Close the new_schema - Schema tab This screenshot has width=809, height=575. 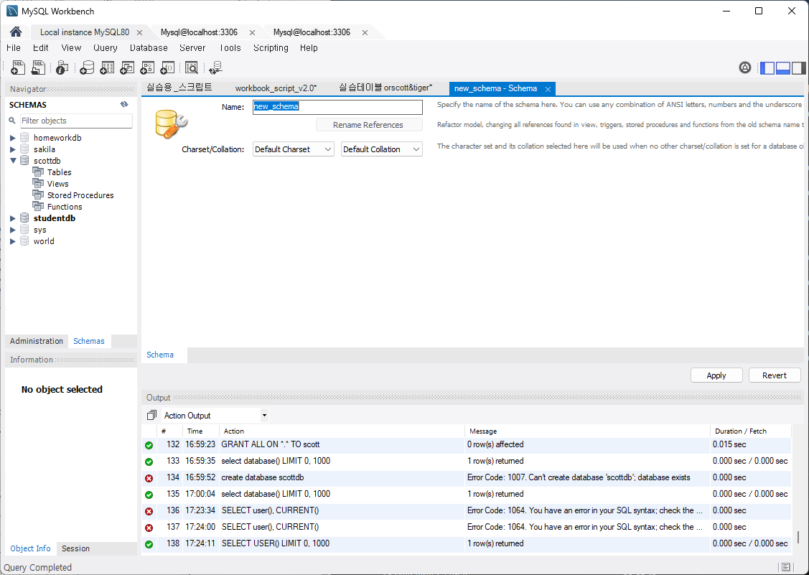pos(548,89)
